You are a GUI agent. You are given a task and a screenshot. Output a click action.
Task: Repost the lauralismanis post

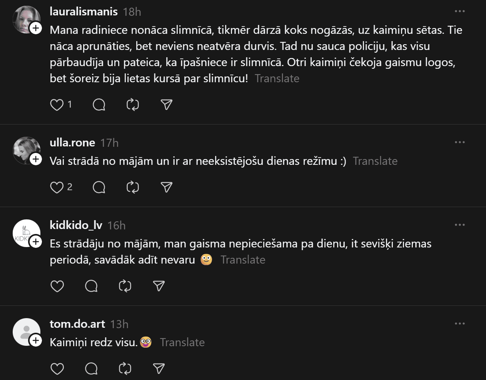pos(133,105)
